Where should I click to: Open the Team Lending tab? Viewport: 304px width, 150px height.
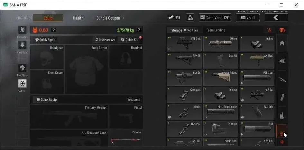tap(216, 30)
